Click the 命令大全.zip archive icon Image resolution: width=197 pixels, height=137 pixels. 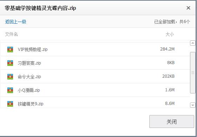[10, 77]
